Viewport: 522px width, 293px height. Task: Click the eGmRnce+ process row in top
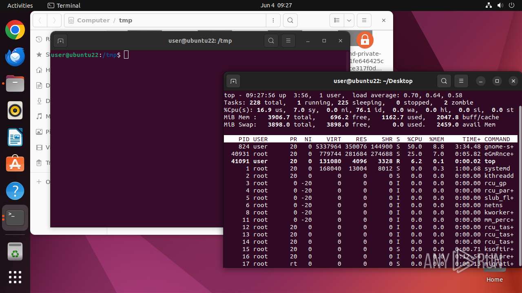click(x=370, y=154)
